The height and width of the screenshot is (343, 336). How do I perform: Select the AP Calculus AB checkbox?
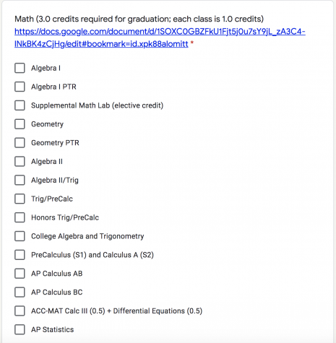20,274
